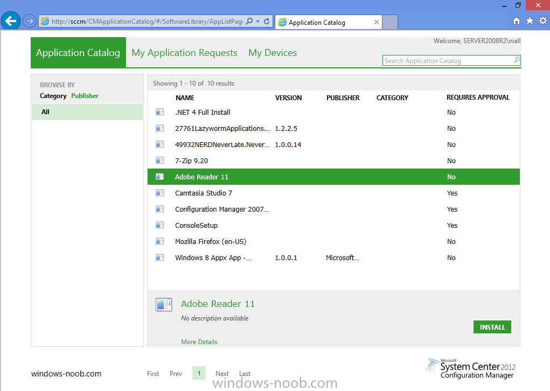Open the address bar dropdown arrow
Screen dimensions: 550x391
click(258, 22)
